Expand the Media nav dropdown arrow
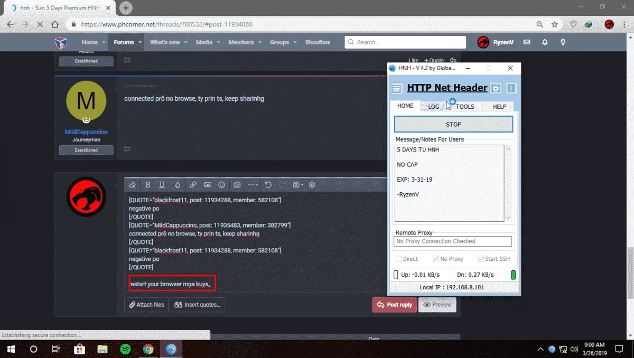The image size is (634, 358). pyautogui.click(x=218, y=42)
